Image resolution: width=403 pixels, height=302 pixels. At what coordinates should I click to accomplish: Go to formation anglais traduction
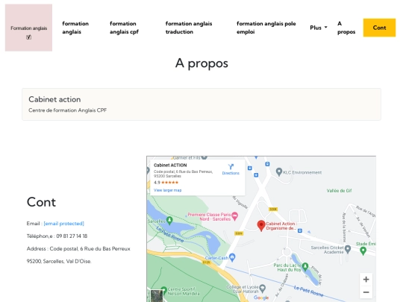pos(189,28)
